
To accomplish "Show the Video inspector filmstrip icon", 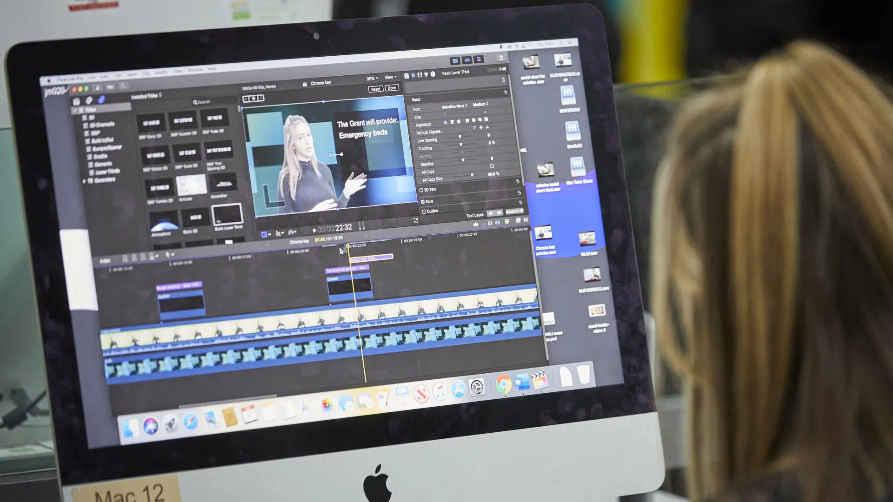I will click(x=420, y=75).
